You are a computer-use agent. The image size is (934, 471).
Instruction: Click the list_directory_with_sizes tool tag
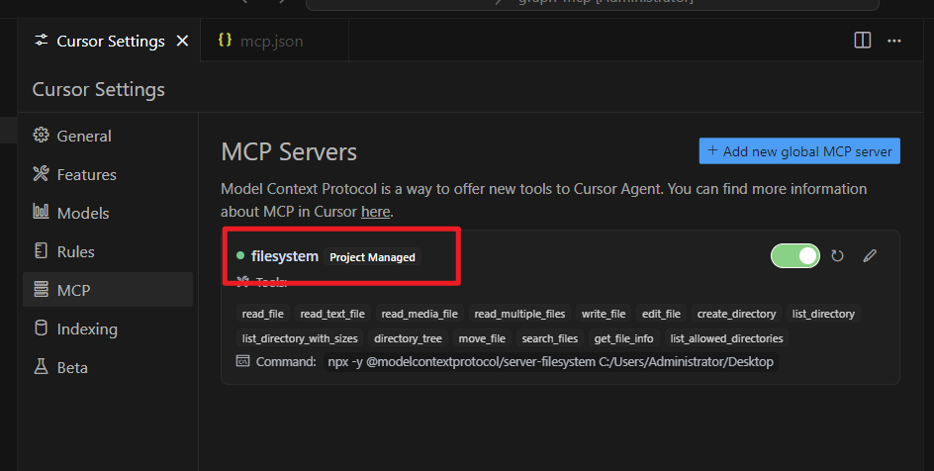300,338
